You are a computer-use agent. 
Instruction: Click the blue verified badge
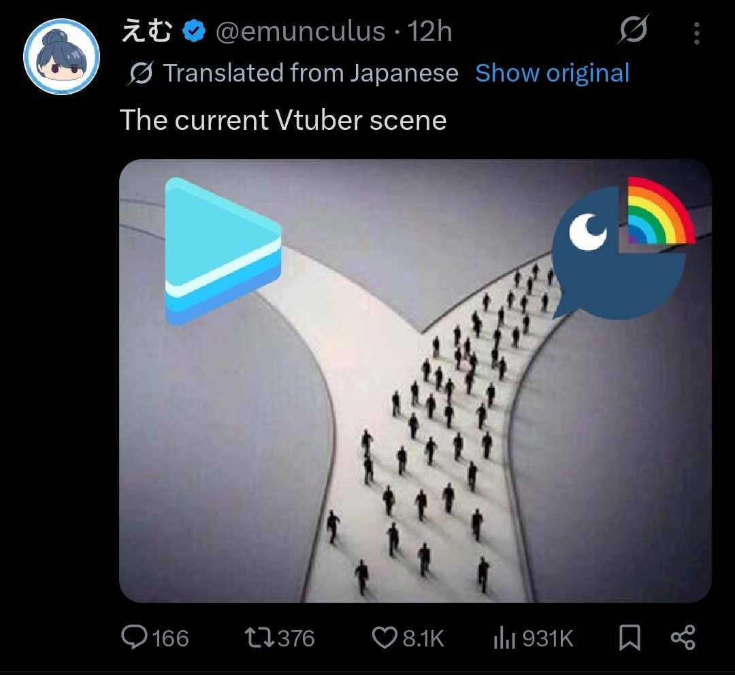click(x=193, y=31)
